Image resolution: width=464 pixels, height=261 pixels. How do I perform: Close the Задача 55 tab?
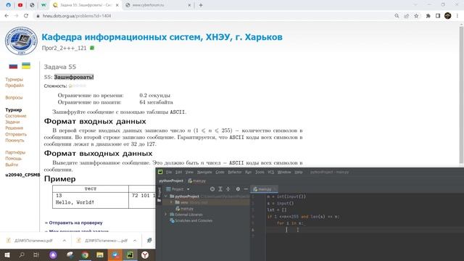[117, 5]
